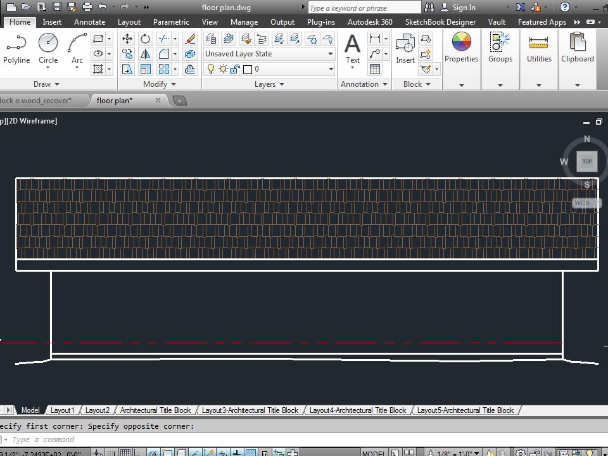The height and width of the screenshot is (456, 608).
Task: Toggle layer 0 lock padlock icon
Action: [x=235, y=69]
